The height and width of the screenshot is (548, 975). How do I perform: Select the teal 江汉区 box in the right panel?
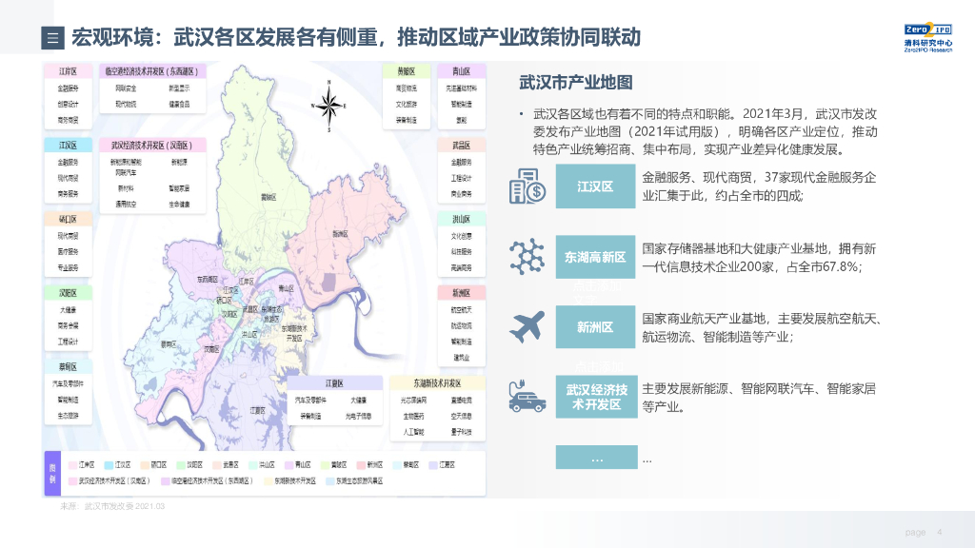[595, 186]
